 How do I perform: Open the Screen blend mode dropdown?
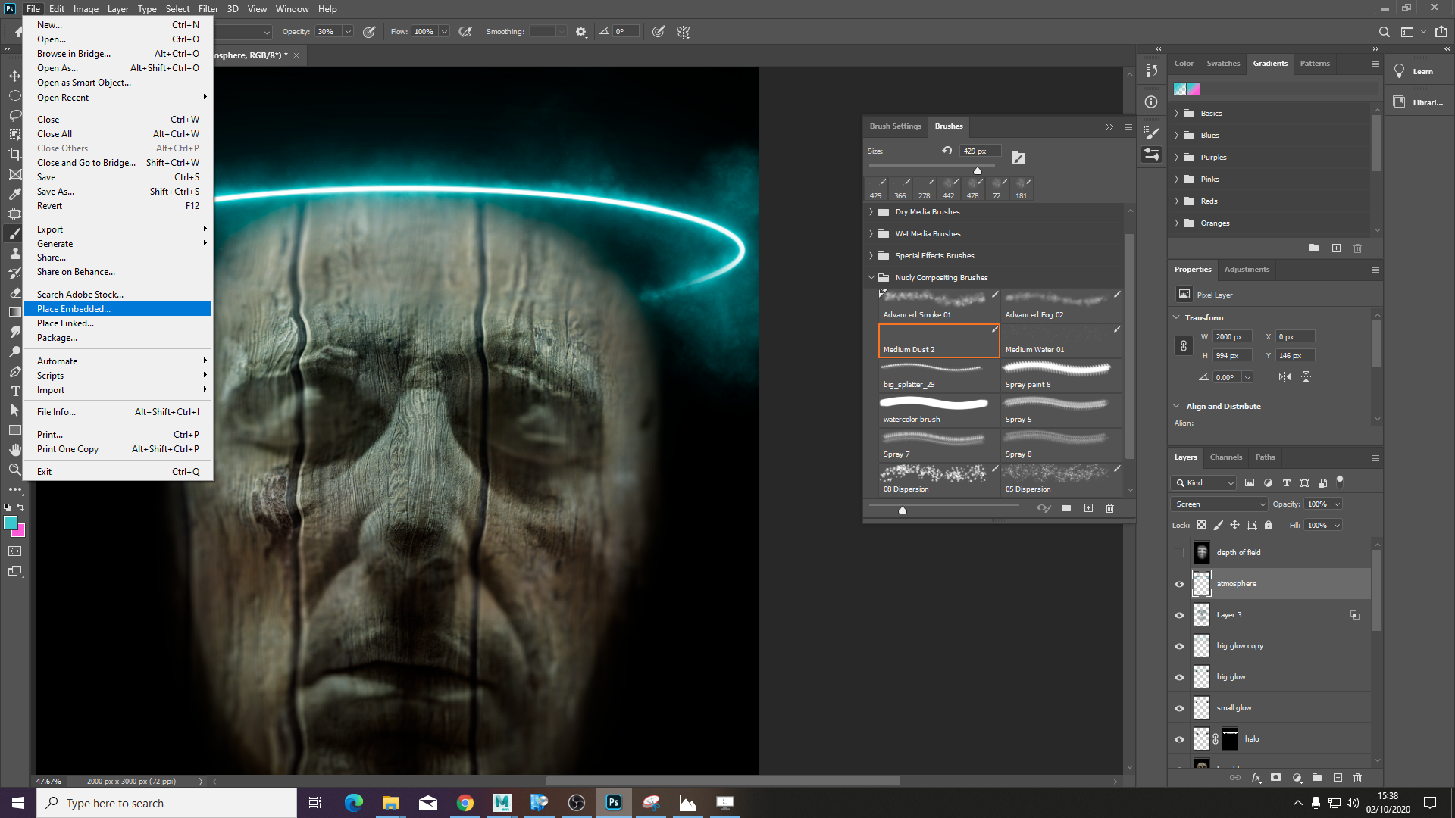pos(1219,504)
